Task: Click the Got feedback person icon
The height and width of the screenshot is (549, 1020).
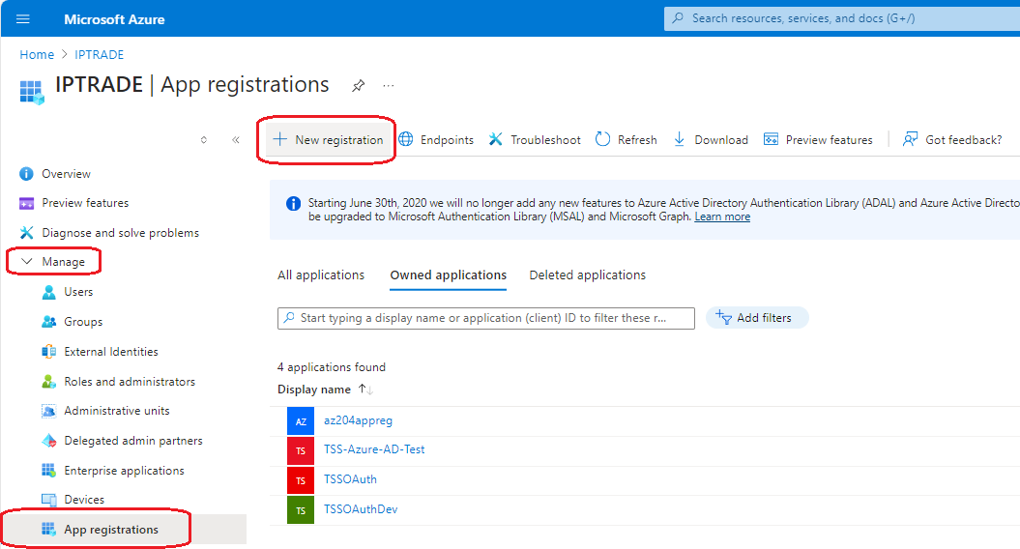Action: click(910, 139)
